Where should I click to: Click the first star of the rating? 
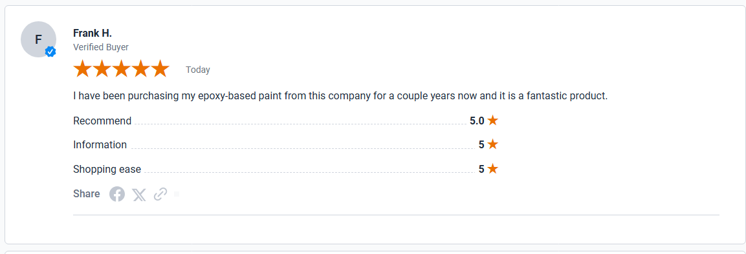pos(82,69)
